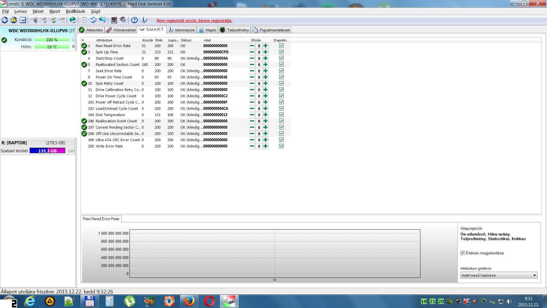Click the Nem regisztrált verzió registration link
Viewport: 547px width, 308px height.
click(194, 21)
